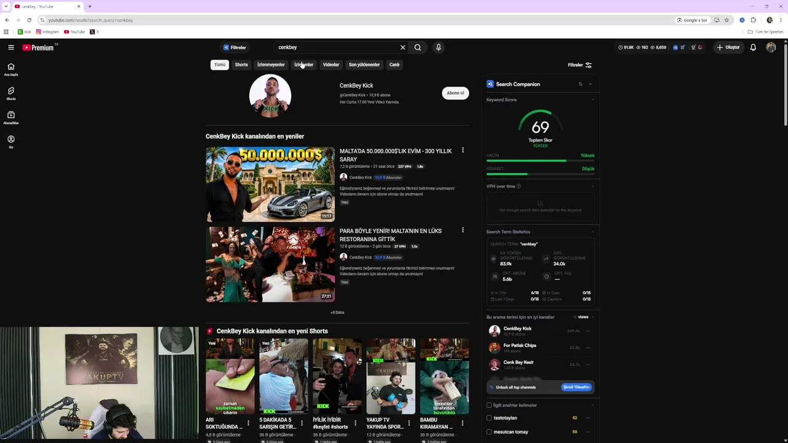Click the magnifier search button

[417, 47]
